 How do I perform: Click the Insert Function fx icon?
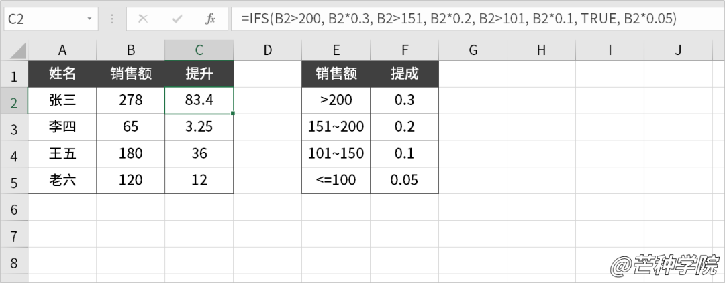pos(210,19)
